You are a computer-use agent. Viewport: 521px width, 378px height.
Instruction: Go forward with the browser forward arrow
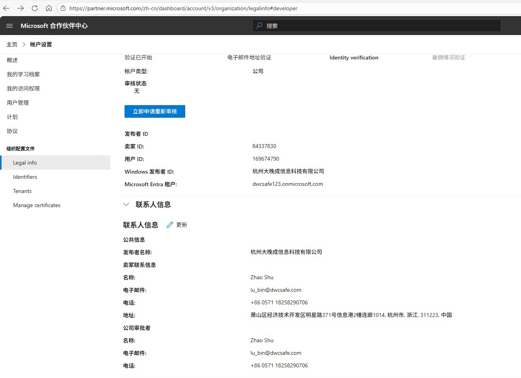click(x=20, y=8)
